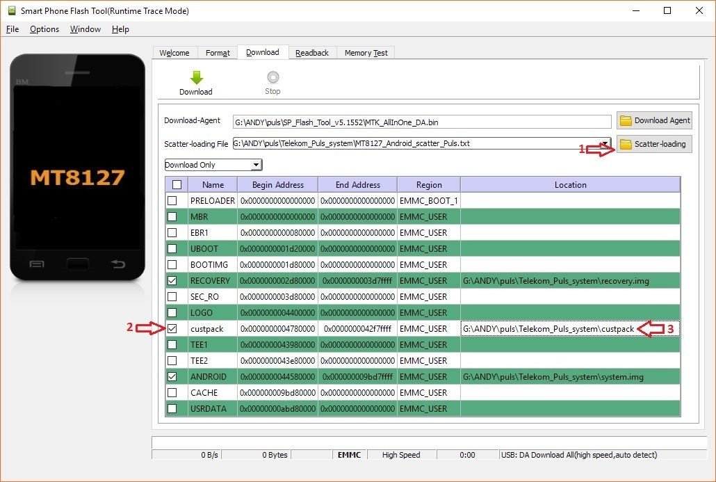
Task: Uncheck the custpack checkbox
Action: 172,328
